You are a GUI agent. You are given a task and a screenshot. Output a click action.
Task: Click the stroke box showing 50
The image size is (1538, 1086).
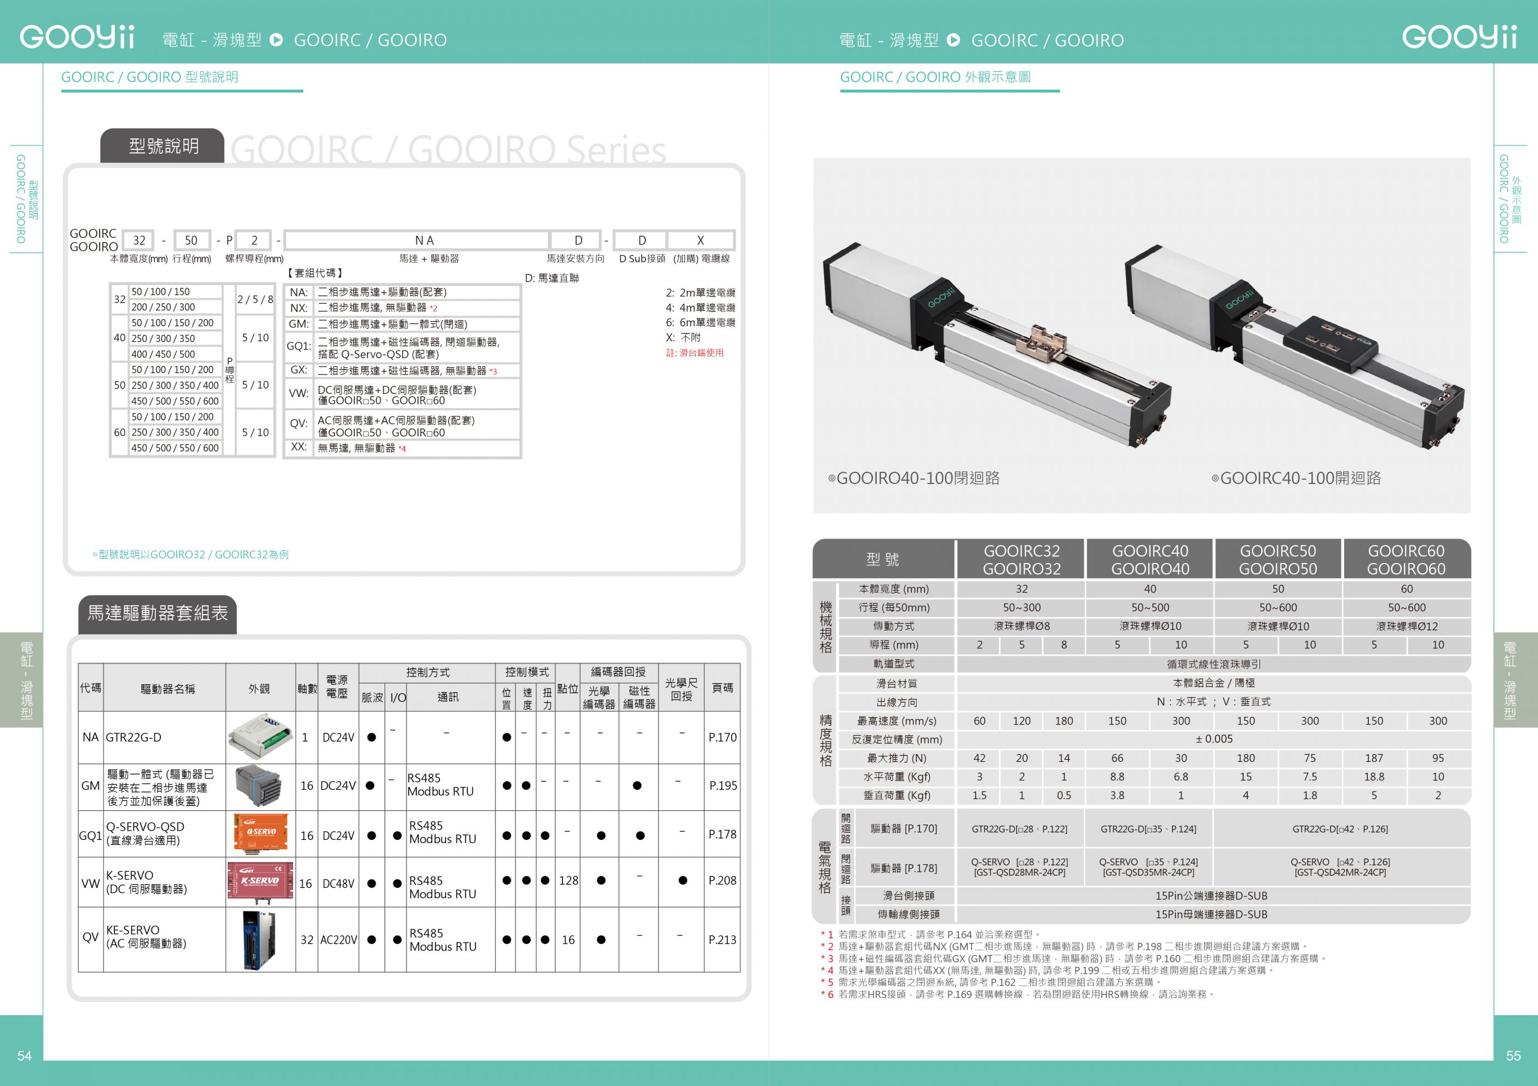[192, 241]
